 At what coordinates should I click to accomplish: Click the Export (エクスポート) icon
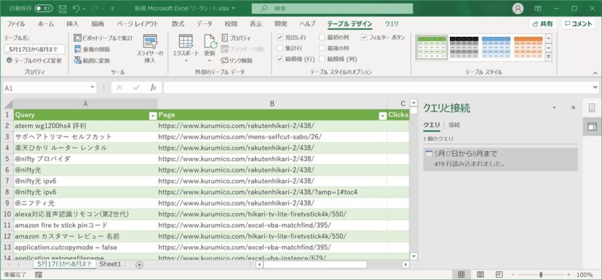185,41
